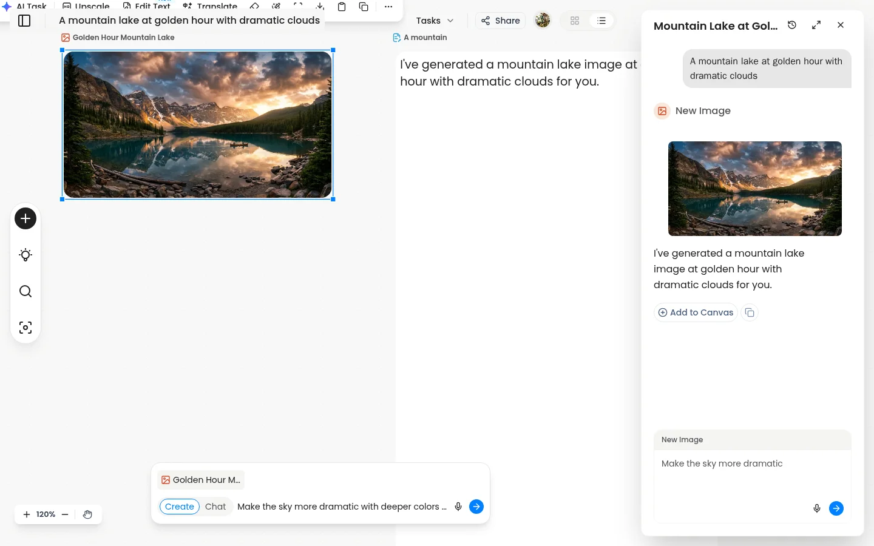Open chat history clock icon
The height and width of the screenshot is (546, 874).
(x=792, y=25)
